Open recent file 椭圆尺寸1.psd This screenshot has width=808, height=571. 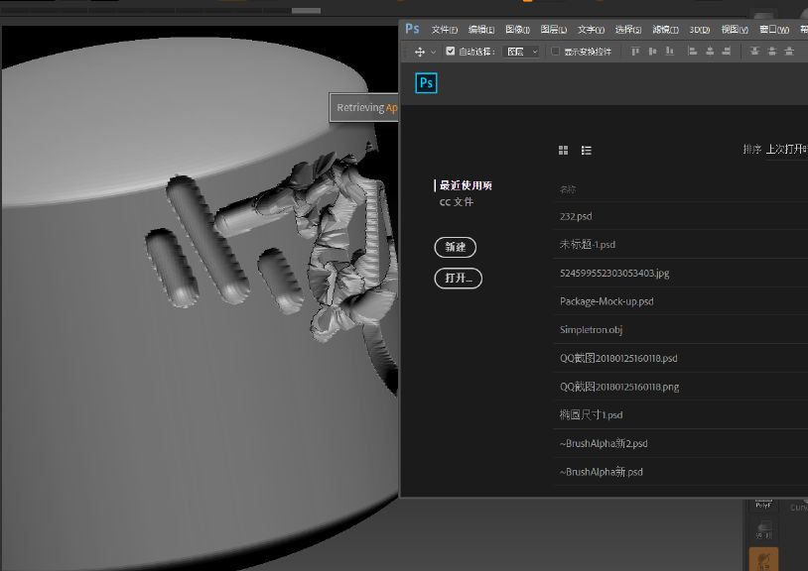[x=681, y=415]
